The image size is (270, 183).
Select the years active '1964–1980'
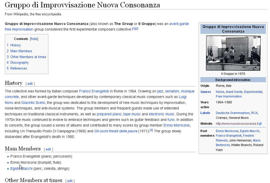click(x=224, y=102)
